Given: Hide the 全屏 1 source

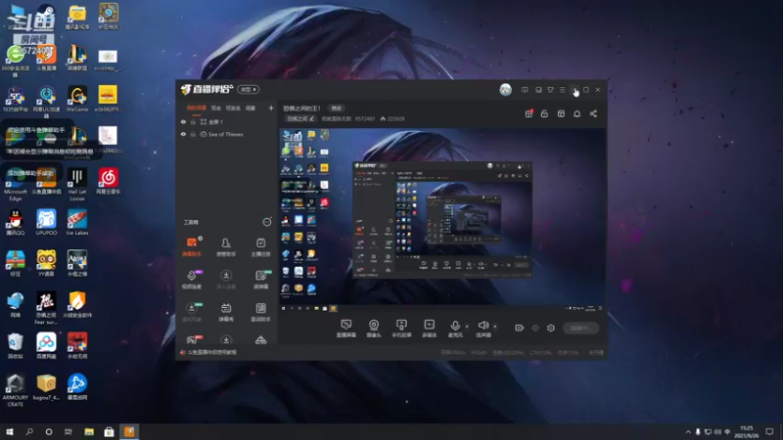Looking at the screenshot, I should click(183, 121).
